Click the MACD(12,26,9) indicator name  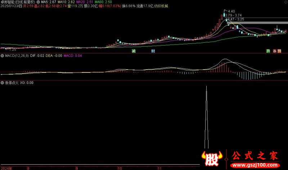click(x=17, y=56)
